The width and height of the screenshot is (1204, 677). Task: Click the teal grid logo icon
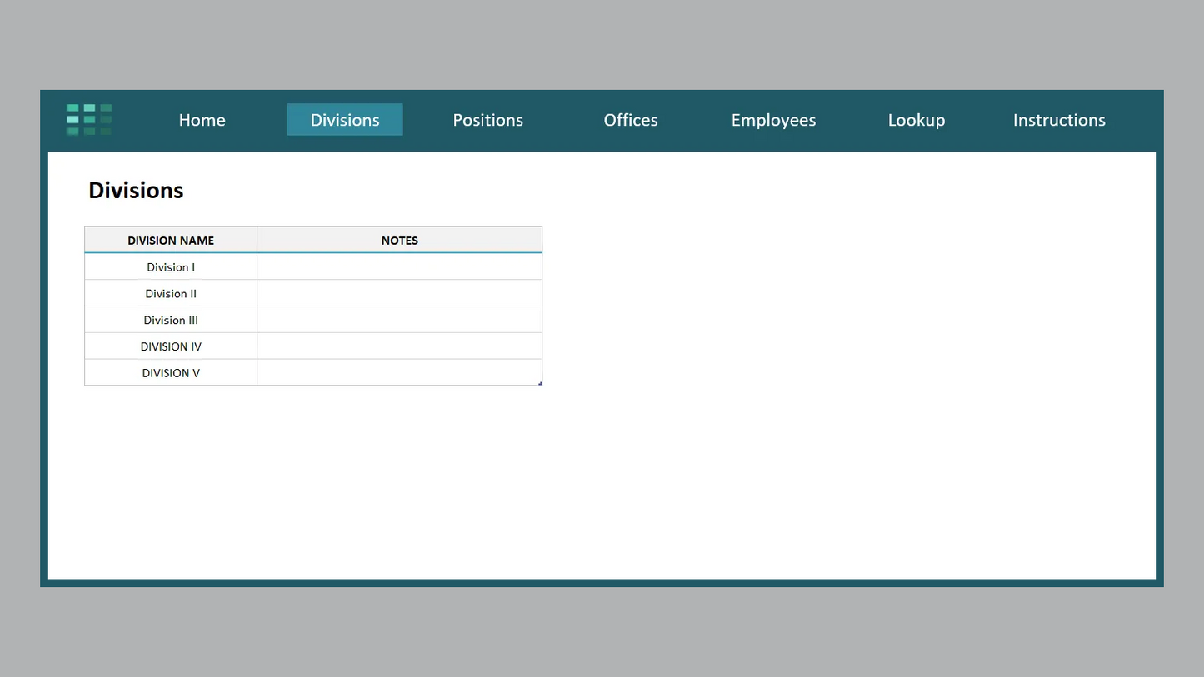click(88, 119)
